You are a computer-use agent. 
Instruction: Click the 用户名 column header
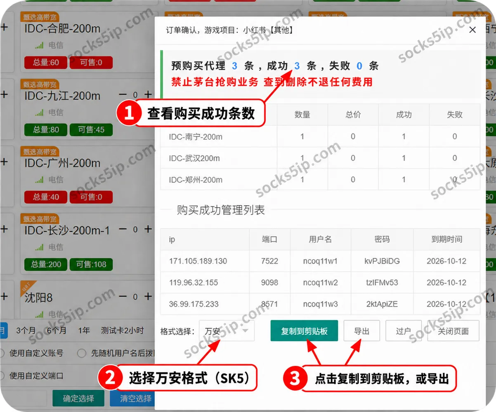pyautogui.click(x=321, y=239)
